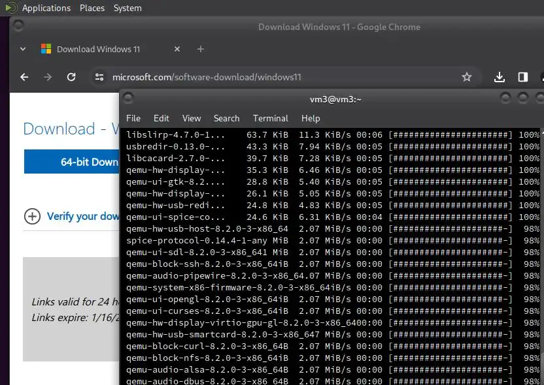This screenshot has height=385, width=544.
Task: Open the terminal File menu
Action: tap(133, 118)
